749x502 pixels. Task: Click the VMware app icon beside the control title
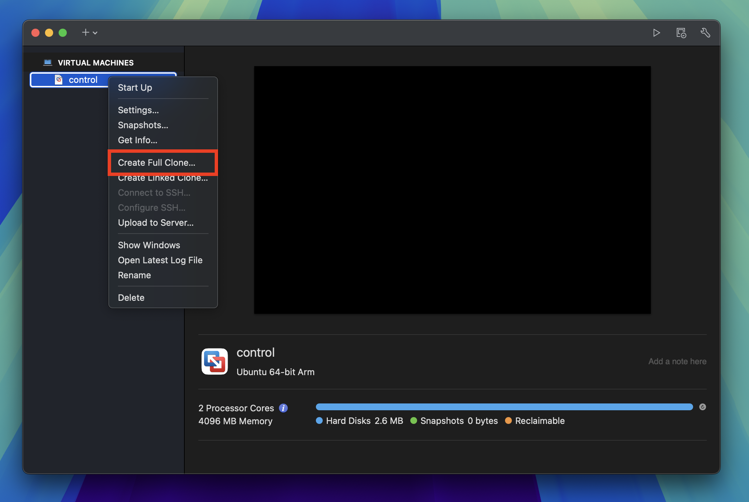click(x=214, y=361)
